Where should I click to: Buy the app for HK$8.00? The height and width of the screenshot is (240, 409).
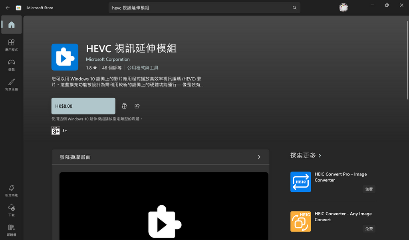click(x=83, y=106)
